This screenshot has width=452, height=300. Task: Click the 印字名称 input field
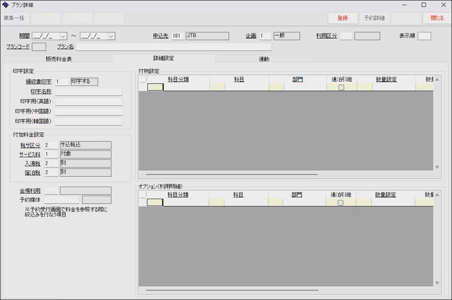[89, 92]
